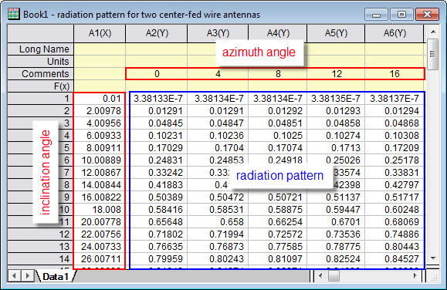Select cell with value 0.01

click(x=100, y=99)
